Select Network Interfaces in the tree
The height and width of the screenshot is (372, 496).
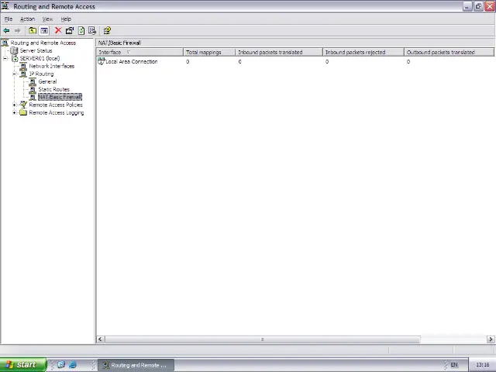click(52, 66)
